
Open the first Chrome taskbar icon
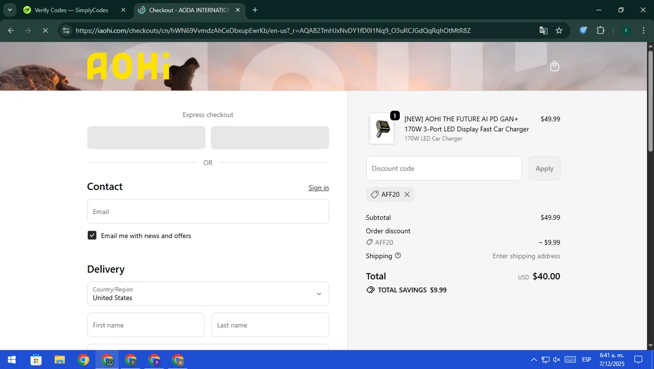pyautogui.click(x=83, y=359)
